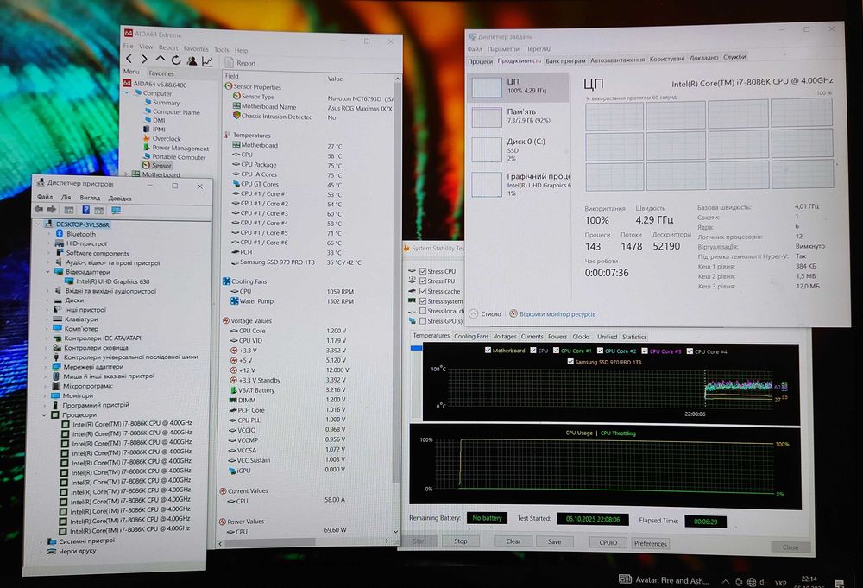Click Device Manager monitor scan icon
The height and width of the screenshot is (588, 863).
(x=117, y=211)
